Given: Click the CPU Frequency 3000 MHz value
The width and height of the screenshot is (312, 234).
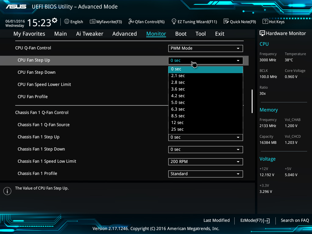Looking at the screenshot, I should (268, 60).
